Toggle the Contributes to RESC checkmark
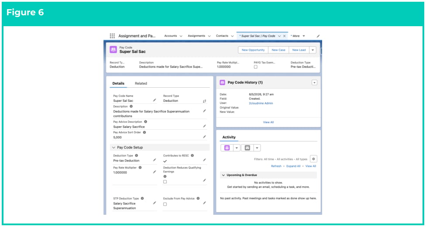Viewport: 426px width, 227px height. [165, 161]
